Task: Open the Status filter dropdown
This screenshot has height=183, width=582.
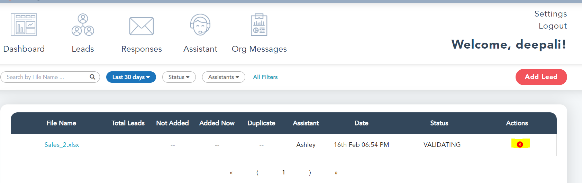Action: coord(179,77)
